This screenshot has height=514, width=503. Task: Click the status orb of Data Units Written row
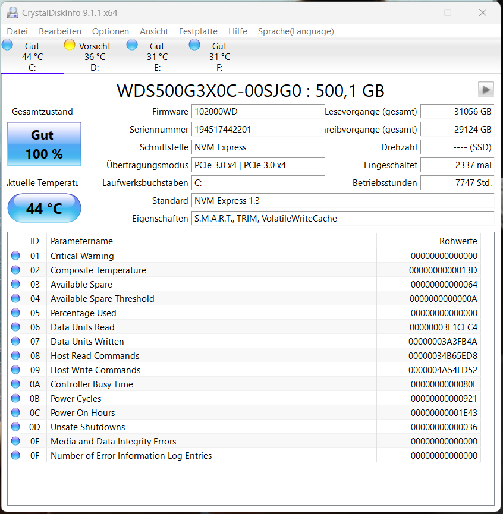tap(15, 341)
